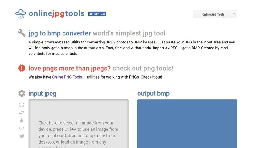The height and width of the screenshot is (148, 267).
Task: Click the Facebook Like 52K button
Action: [x=97, y=14]
